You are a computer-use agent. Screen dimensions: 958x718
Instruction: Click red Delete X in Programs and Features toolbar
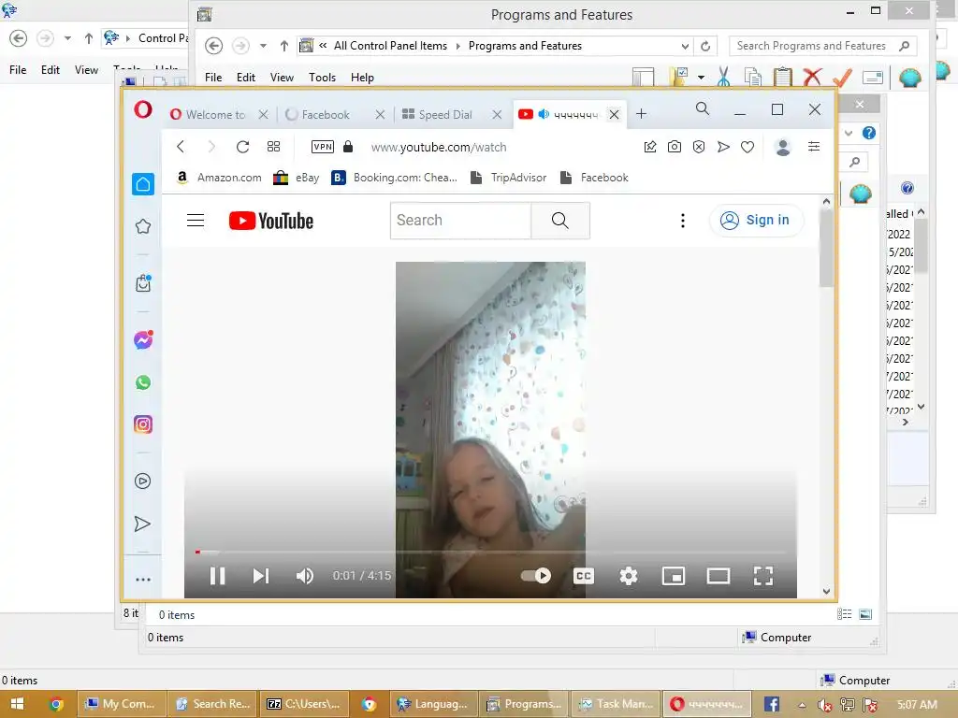(812, 77)
